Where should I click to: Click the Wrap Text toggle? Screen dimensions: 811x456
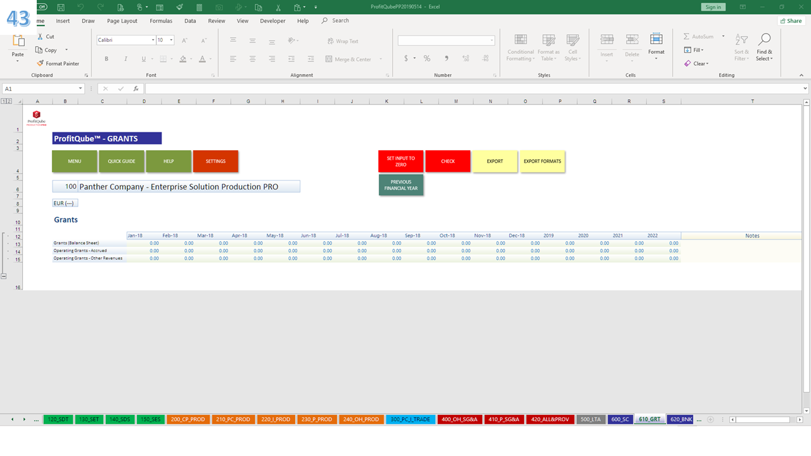click(343, 41)
